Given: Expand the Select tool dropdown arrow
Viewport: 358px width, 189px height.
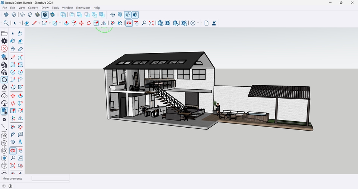Looking at the screenshot, I should tap(20, 23).
